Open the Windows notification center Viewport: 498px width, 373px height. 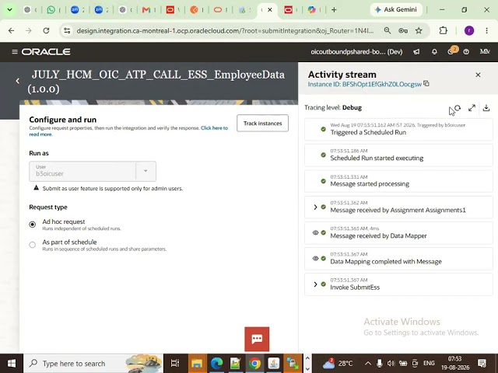[x=482, y=363]
